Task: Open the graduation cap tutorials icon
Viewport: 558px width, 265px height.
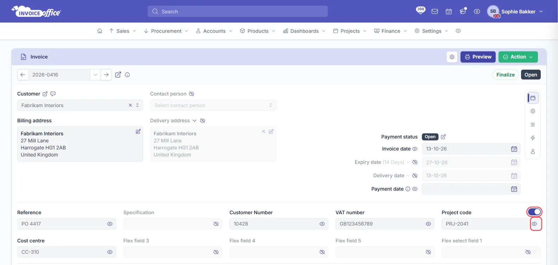Action: click(x=463, y=12)
